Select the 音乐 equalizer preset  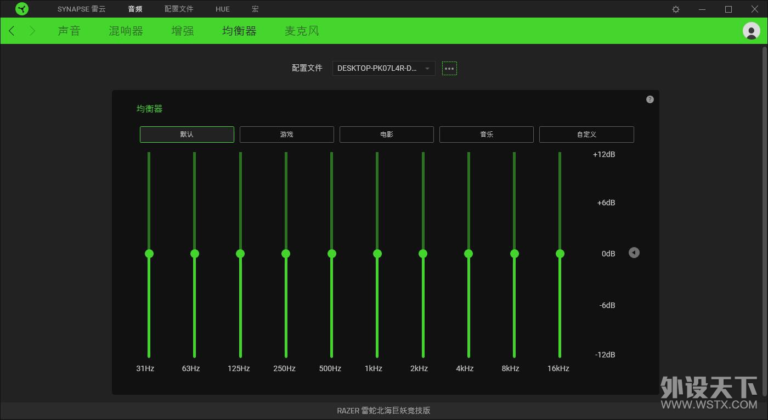487,135
